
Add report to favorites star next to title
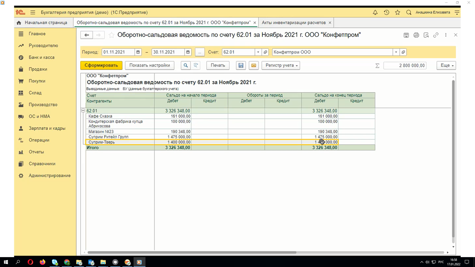tap(111, 35)
